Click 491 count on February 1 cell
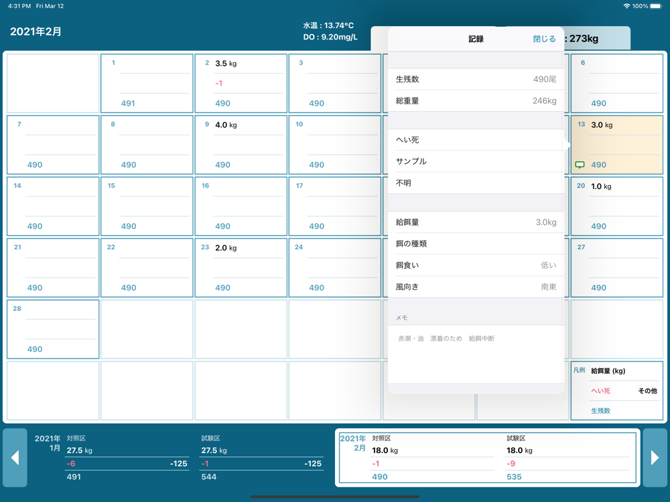 click(128, 103)
